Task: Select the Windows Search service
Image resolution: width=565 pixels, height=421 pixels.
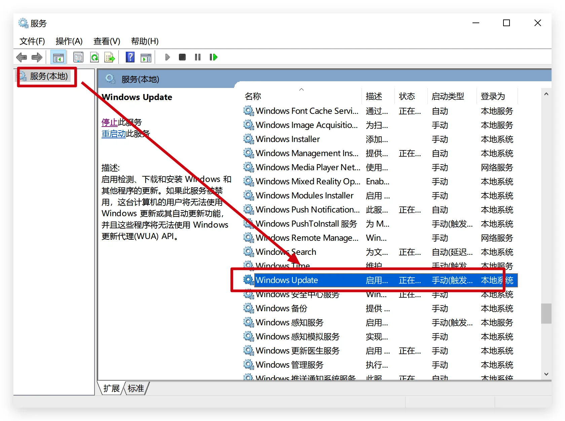Action: click(286, 252)
